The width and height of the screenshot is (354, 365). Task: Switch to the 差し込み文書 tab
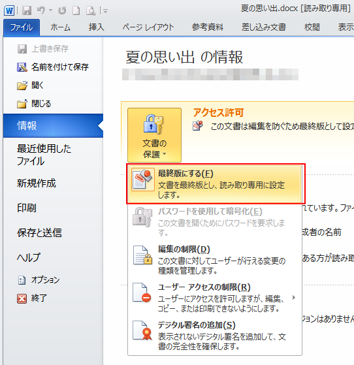[x=264, y=27]
